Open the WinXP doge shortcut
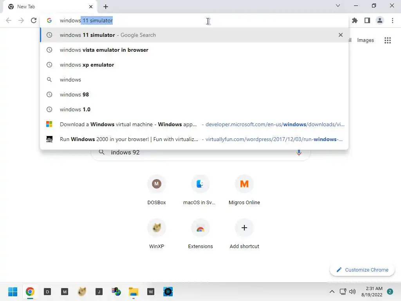The width and height of the screenshot is (401, 301). coord(157,234)
